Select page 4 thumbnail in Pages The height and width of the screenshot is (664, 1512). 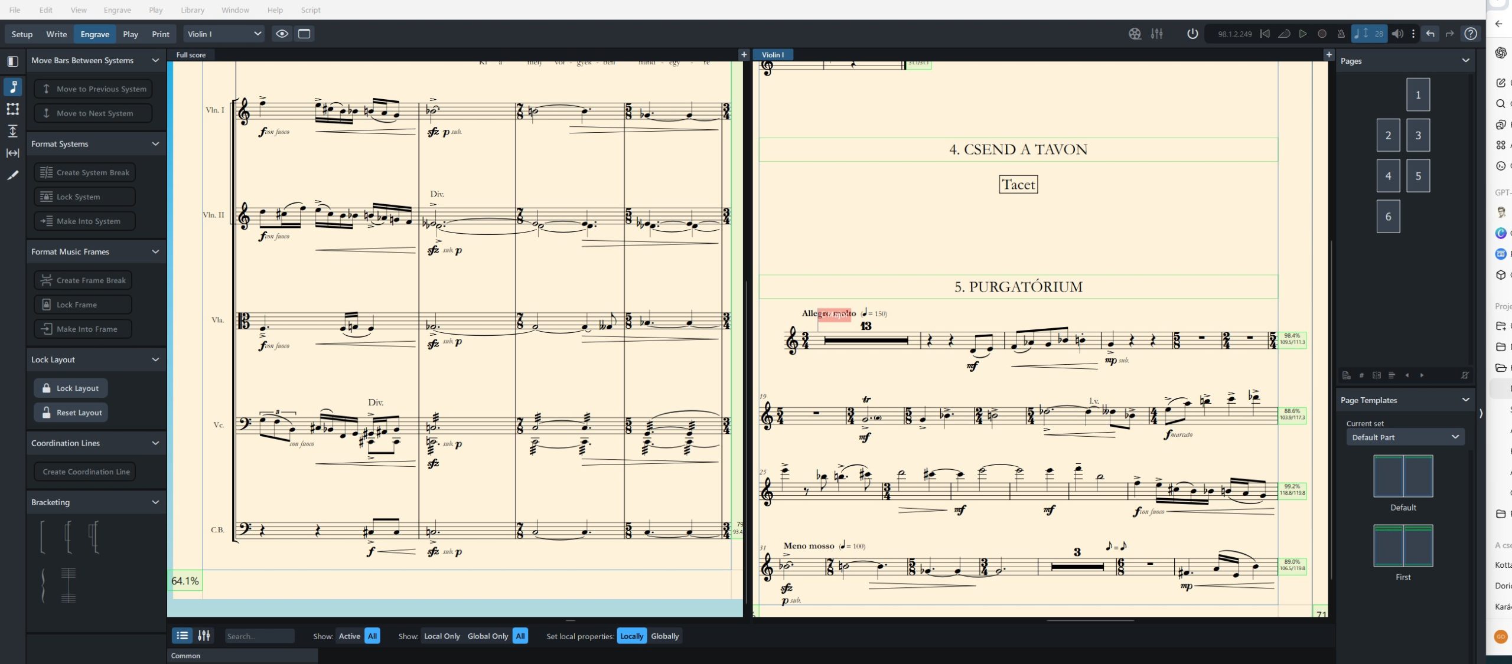click(1387, 176)
